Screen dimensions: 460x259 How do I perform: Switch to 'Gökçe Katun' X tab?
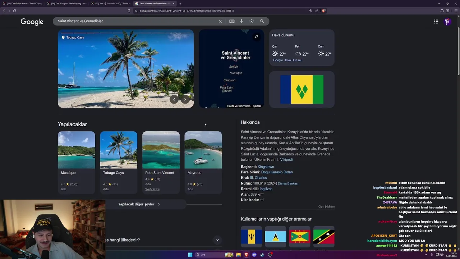(23, 4)
